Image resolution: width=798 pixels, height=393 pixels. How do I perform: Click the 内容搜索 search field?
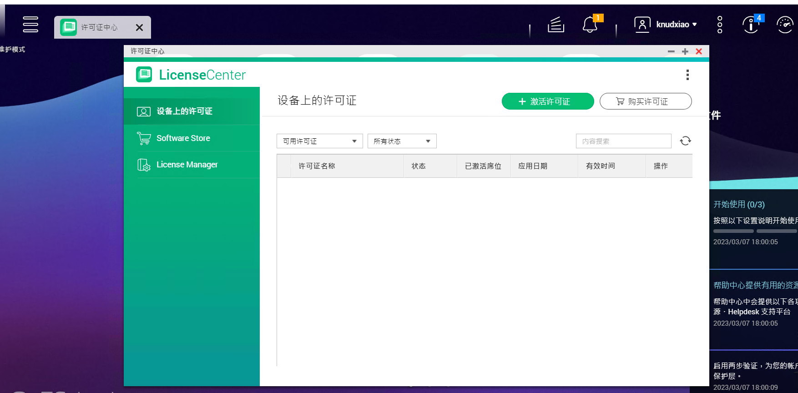click(624, 141)
